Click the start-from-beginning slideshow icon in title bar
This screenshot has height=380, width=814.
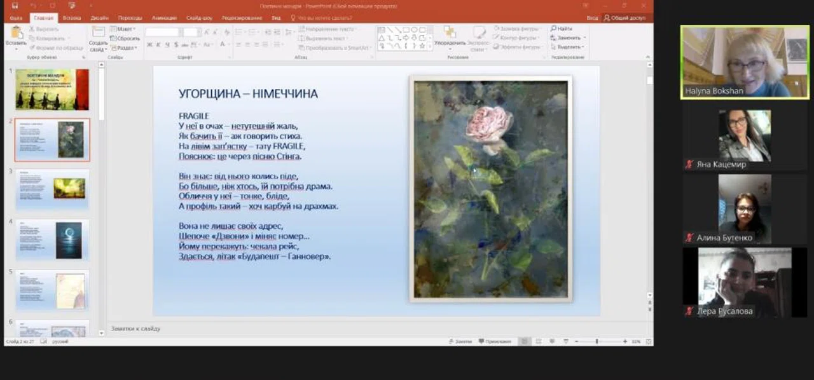coord(71,6)
